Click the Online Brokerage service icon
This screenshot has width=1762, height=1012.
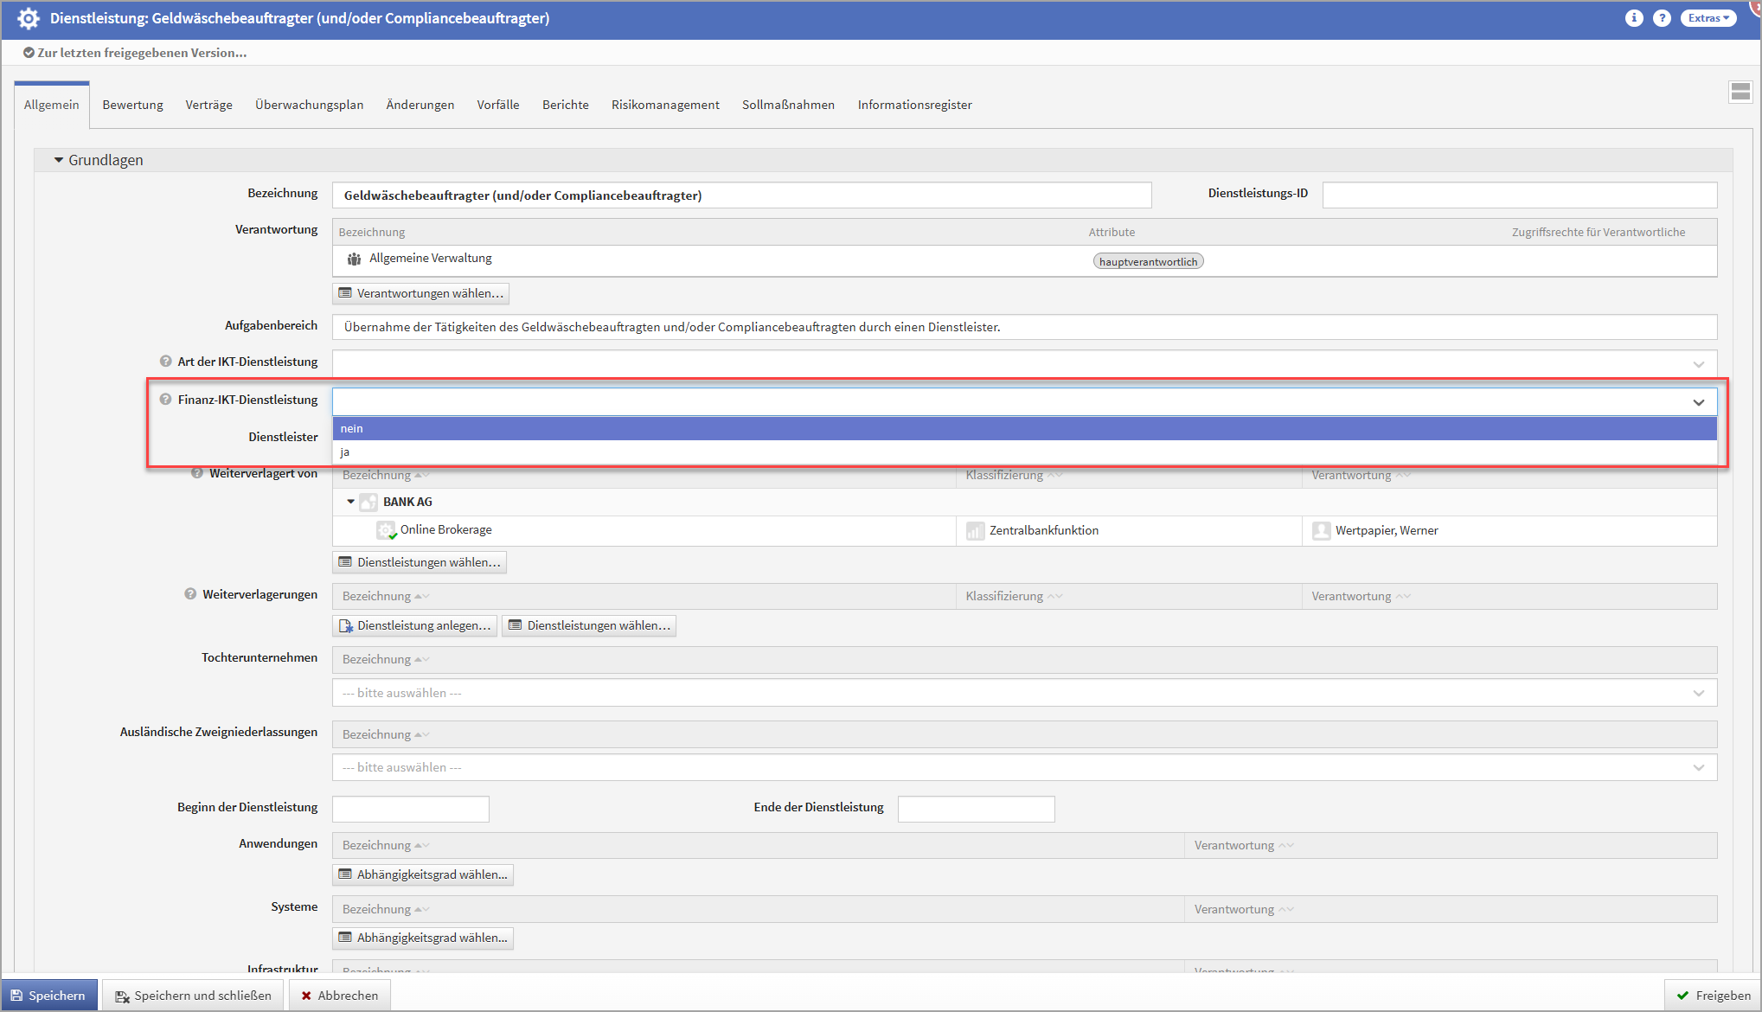(386, 530)
